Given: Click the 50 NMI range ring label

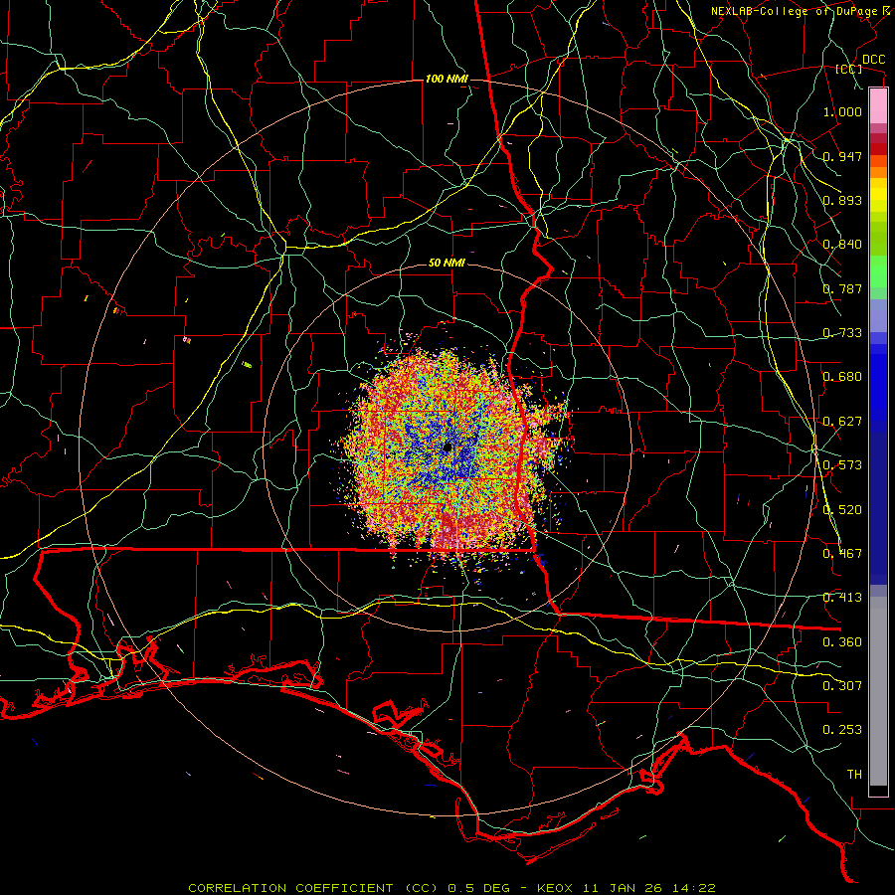Looking at the screenshot, I should coord(447,263).
